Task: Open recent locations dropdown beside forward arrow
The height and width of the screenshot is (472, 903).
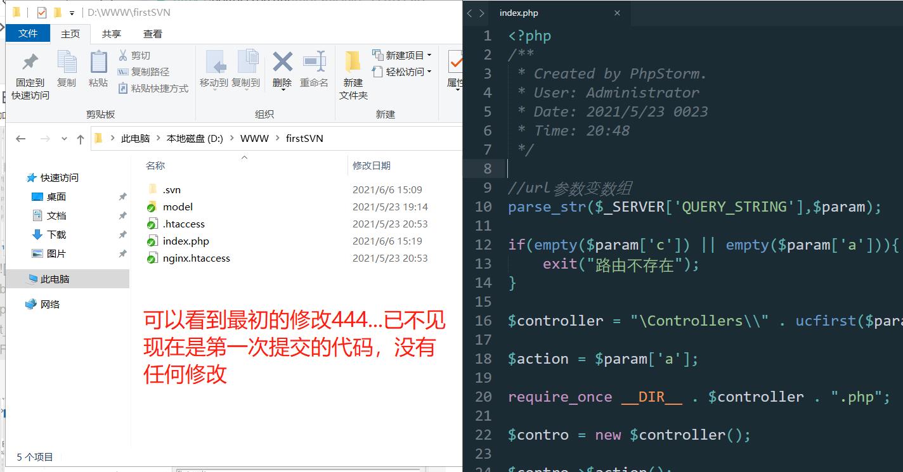Action: [64, 139]
